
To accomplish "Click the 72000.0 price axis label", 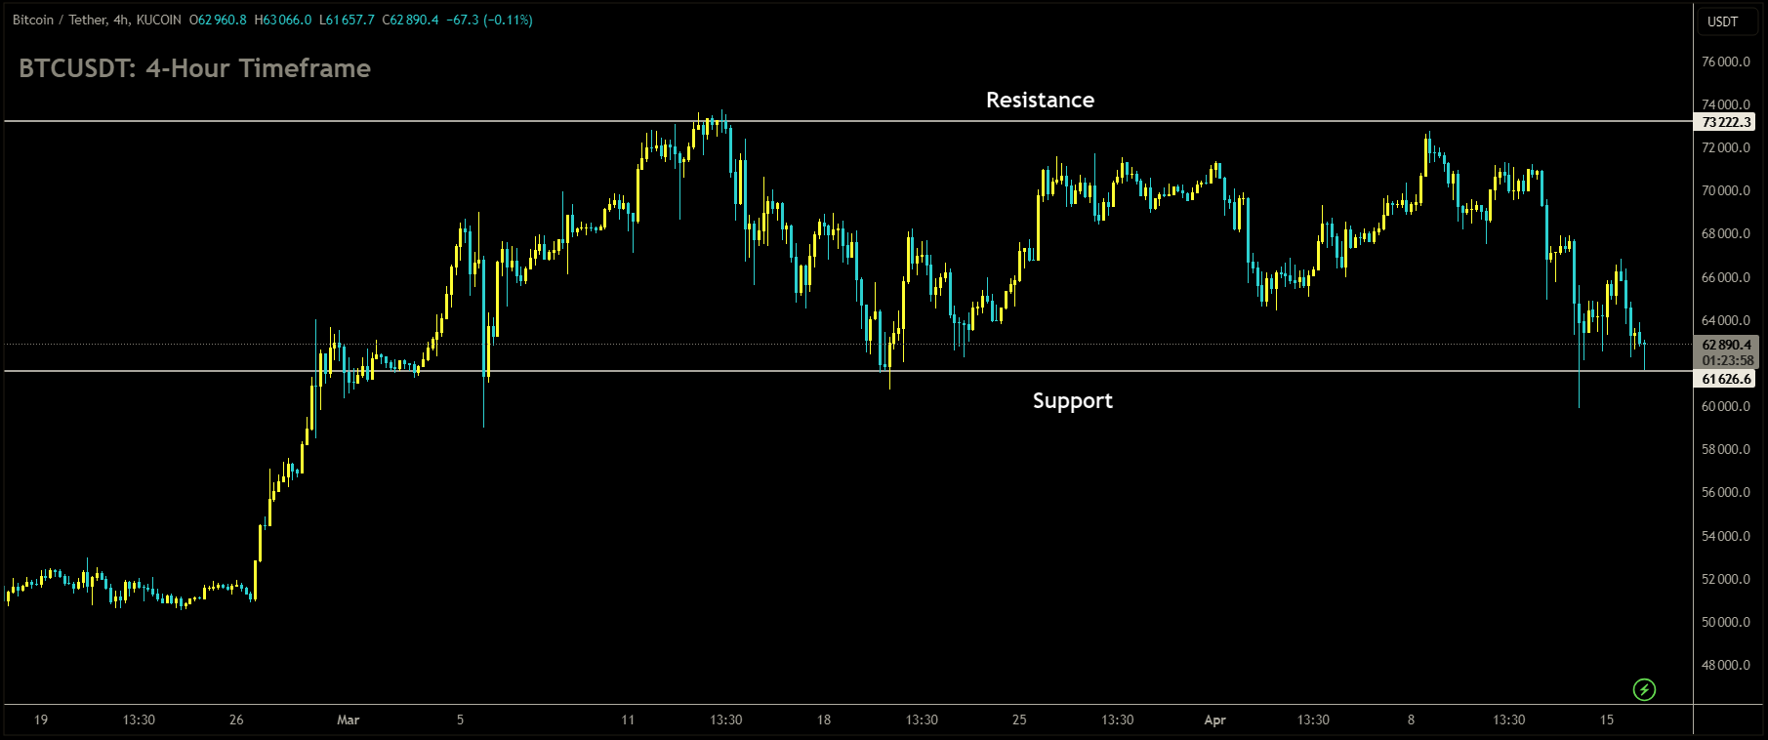I will click(x=1726, y=147).
